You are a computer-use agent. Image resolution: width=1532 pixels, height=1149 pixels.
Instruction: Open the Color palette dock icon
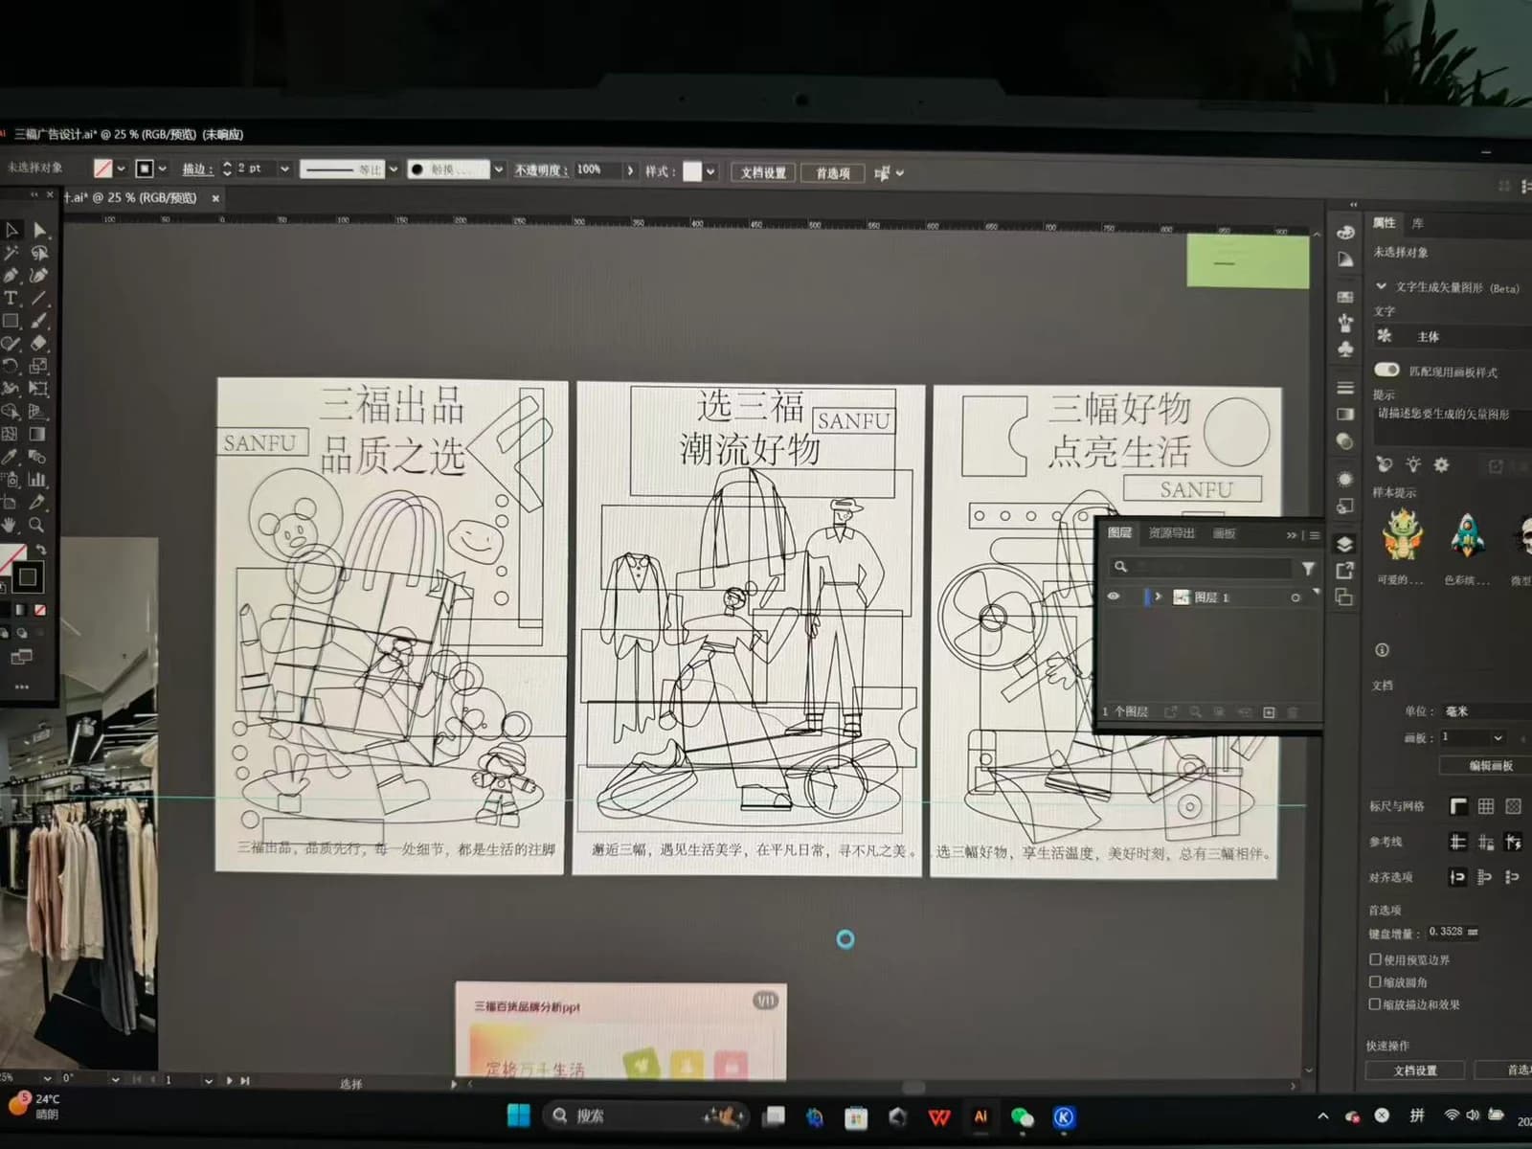[x=1345, y=233]
